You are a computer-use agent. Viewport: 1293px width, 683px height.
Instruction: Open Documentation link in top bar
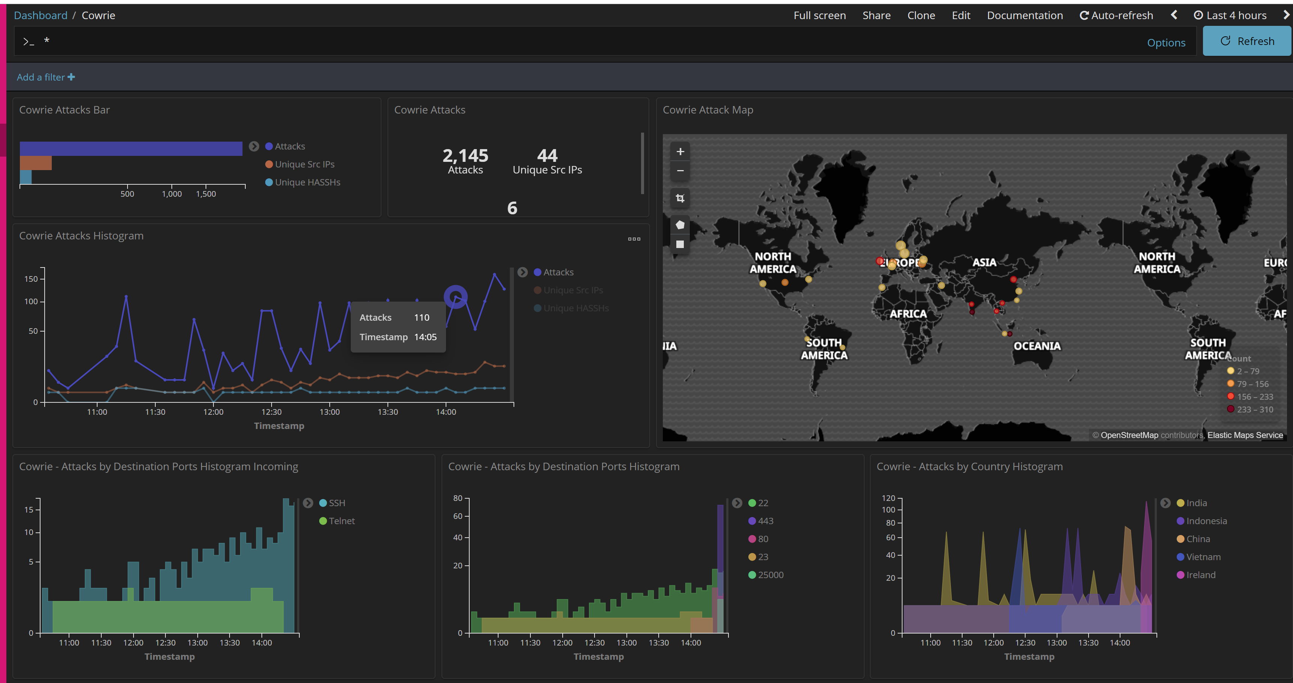tap(1025, 15)
